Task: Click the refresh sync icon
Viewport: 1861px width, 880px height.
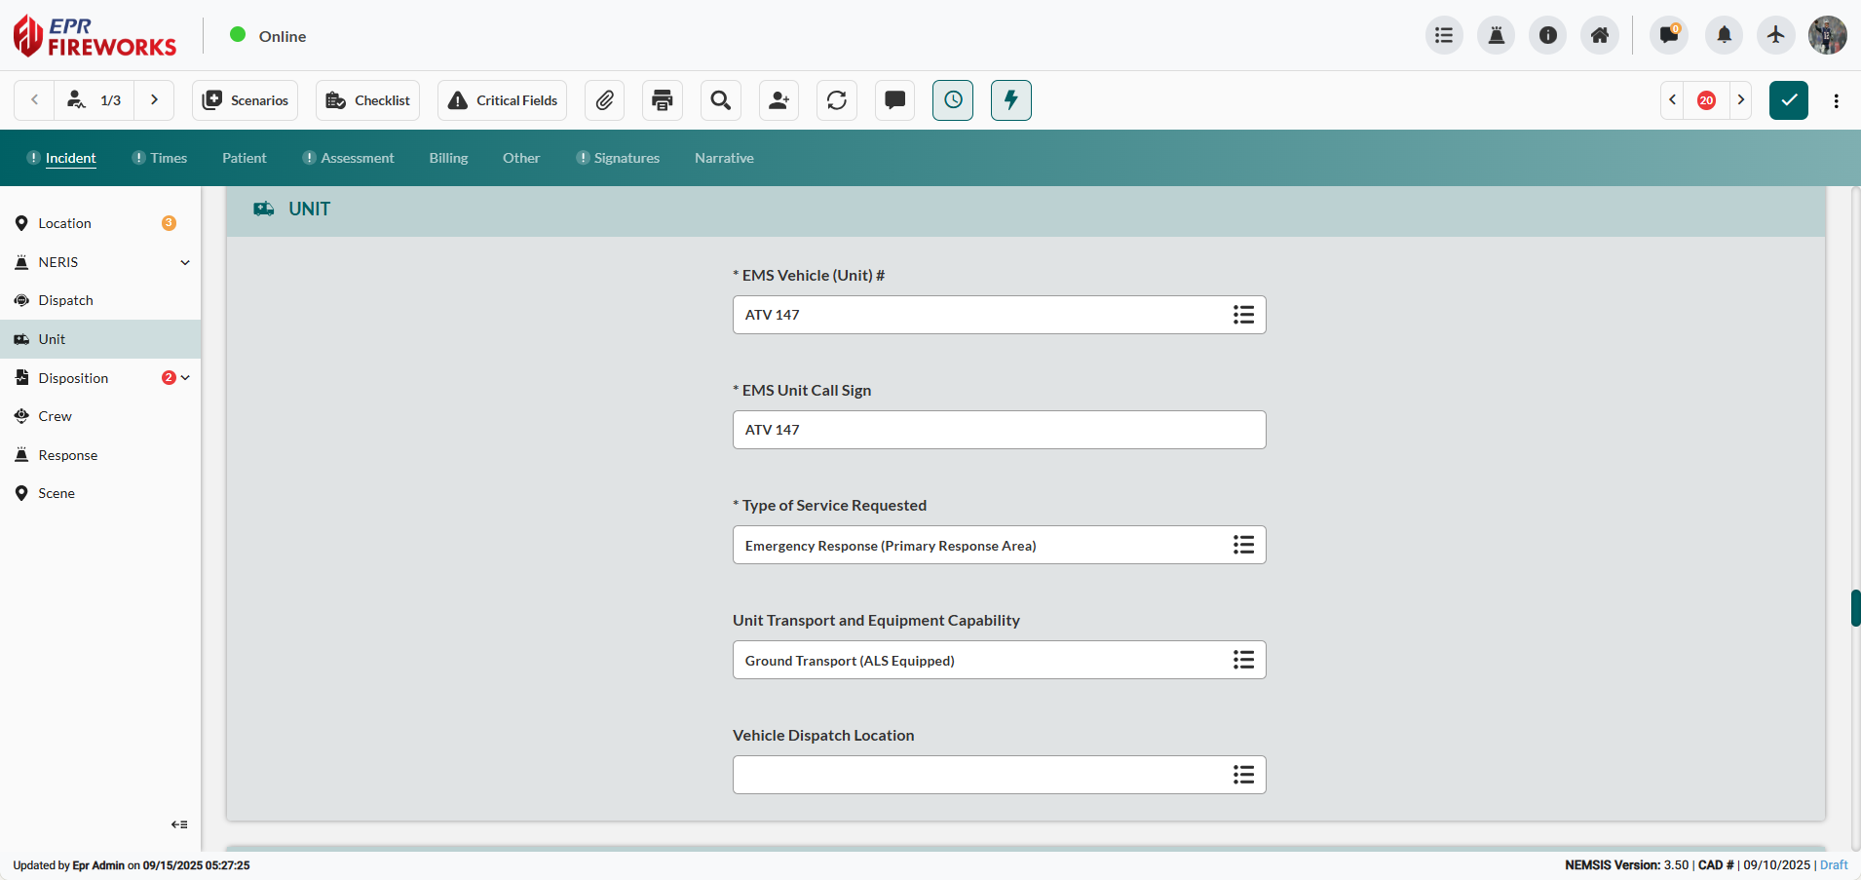Action: coord(837,100)
